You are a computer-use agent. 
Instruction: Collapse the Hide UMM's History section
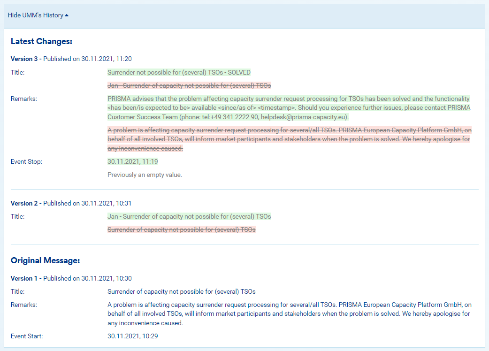pyautogui.click(x=36, y=15)
